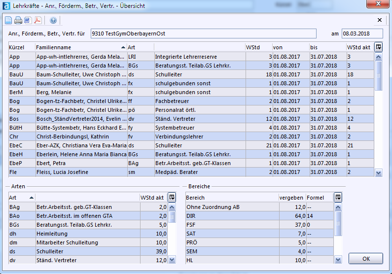The height and width of the screenshot is (274, 392).
Task: Click the blank page preview icon
Action: point(8,20)
